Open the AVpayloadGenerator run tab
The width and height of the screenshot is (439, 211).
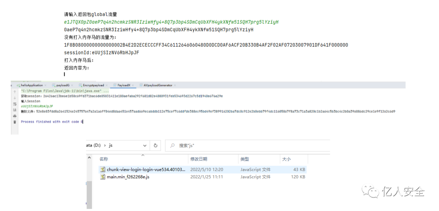click(158, 85)
